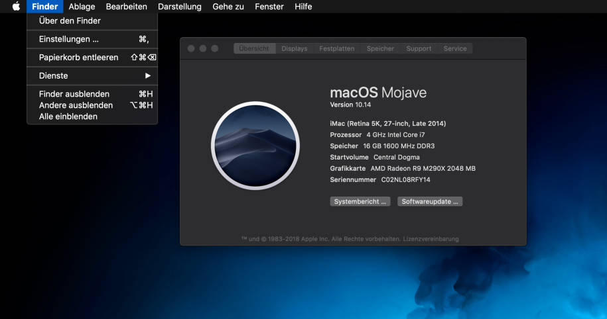This screenshot has width=607, height=319.
Task: Open the Apple logo menu
Action: [16, 6]
